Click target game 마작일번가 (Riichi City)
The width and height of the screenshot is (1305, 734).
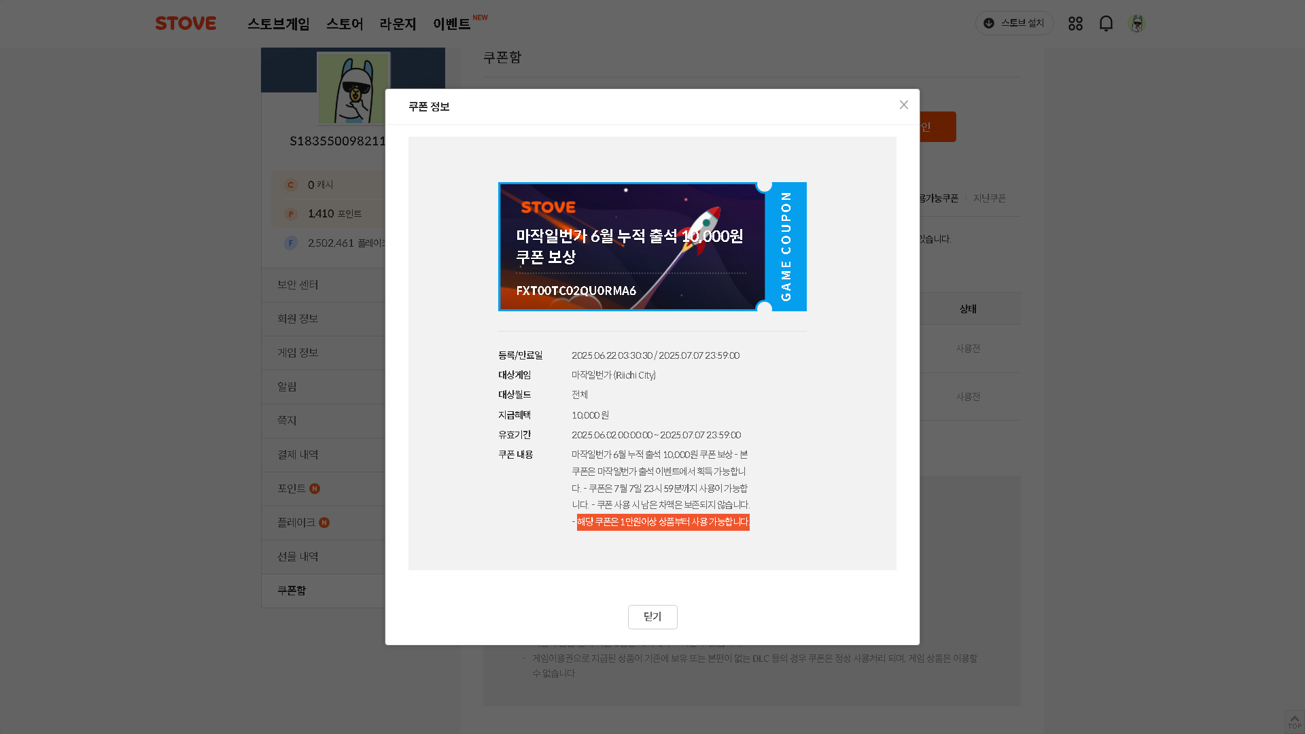coord(614,375)
